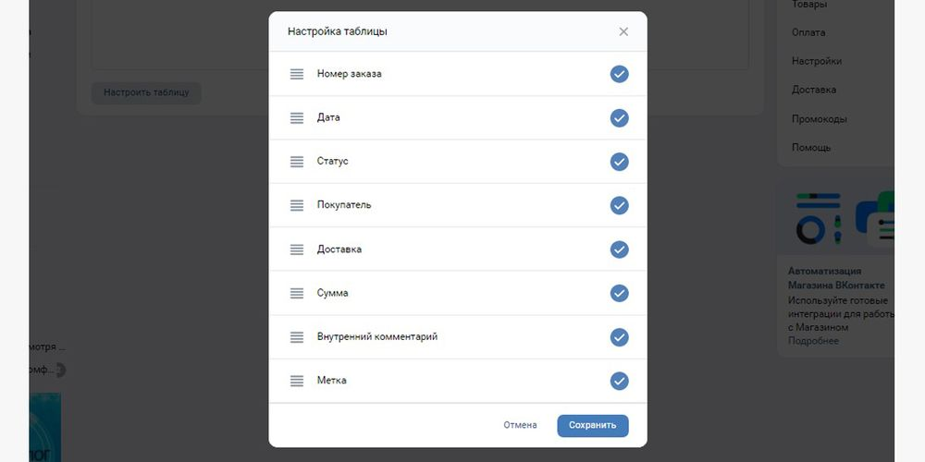Open the Подробнее link about automation

(x=813, y=341)
